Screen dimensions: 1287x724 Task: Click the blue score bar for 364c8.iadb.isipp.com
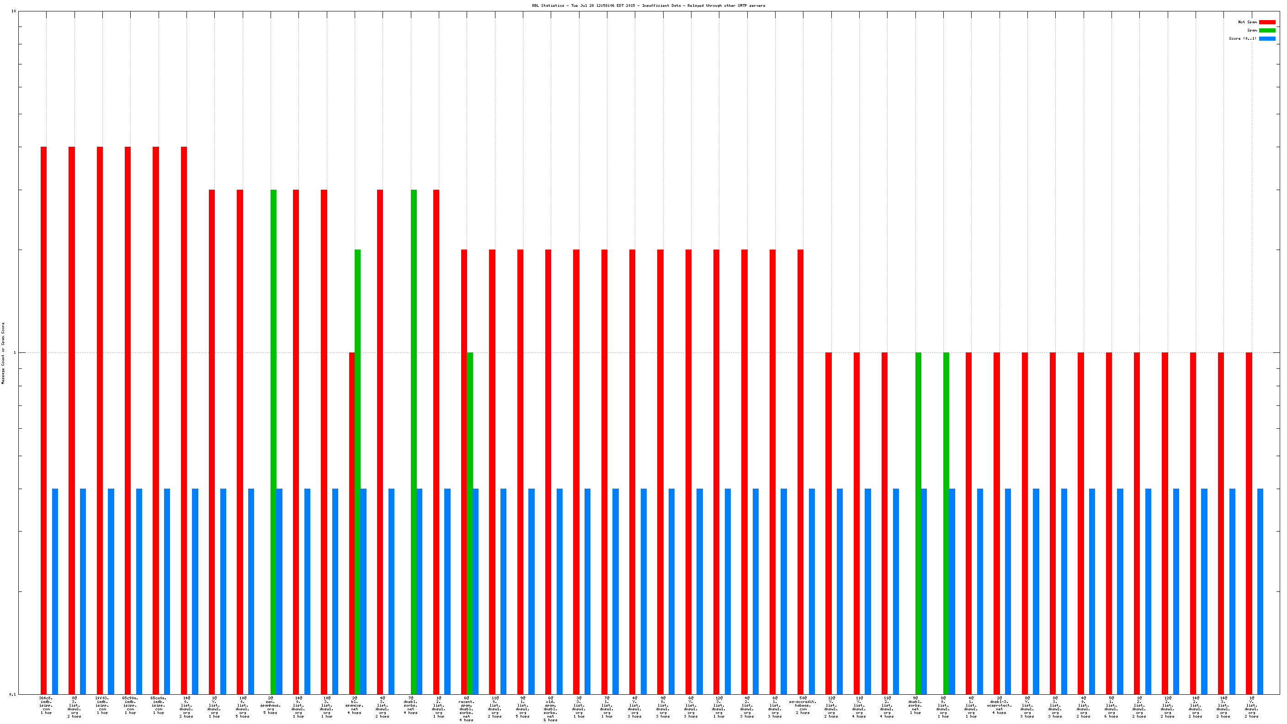(x=55, y=591)
